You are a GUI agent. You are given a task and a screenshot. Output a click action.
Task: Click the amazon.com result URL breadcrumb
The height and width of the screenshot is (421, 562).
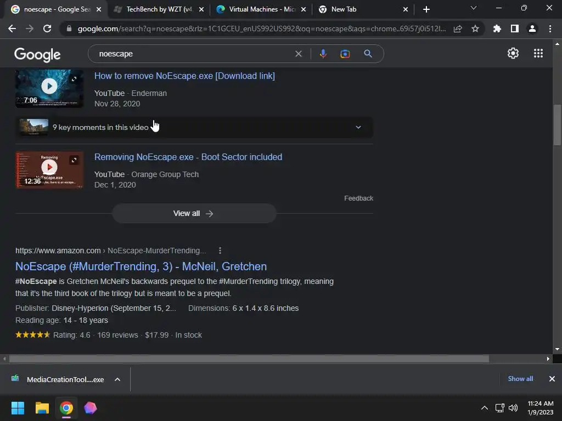point(110,251)
